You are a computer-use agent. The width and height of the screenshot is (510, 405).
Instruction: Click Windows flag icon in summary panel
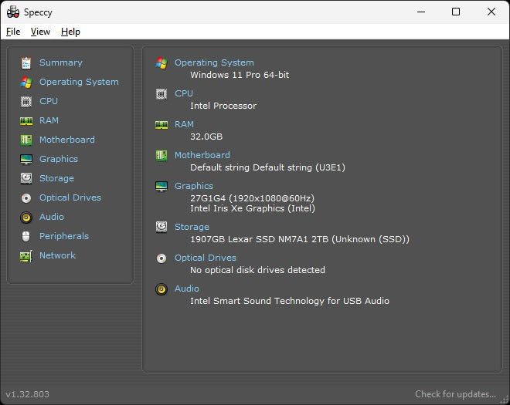pyautogui.click(x=161, y=63)
